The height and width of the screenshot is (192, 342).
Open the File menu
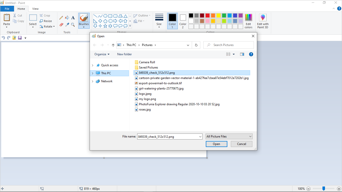coord(7,8)
